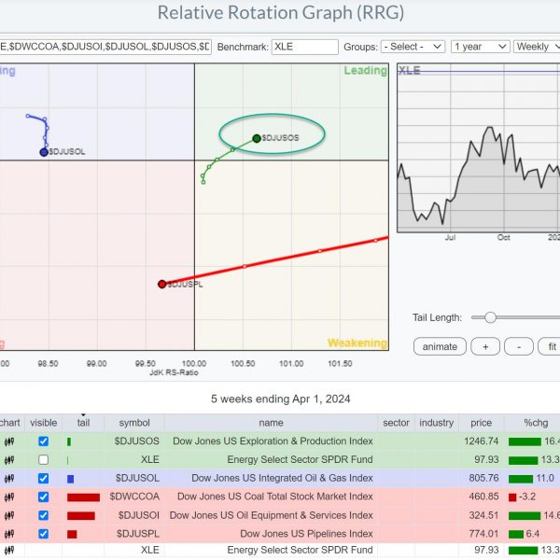Viewport: 560px width, 560px height.
Task: Click the fit button
Action: [551, 347]
